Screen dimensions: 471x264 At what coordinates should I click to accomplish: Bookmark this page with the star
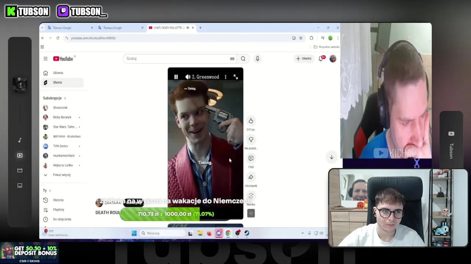click(301, 38)
